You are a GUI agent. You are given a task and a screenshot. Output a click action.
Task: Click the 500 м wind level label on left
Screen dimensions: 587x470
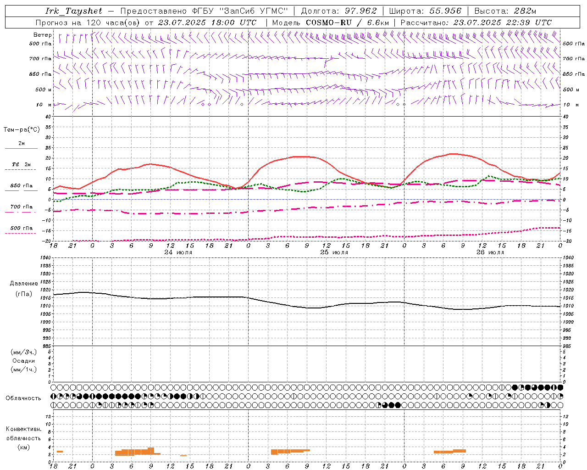point(44,90)
